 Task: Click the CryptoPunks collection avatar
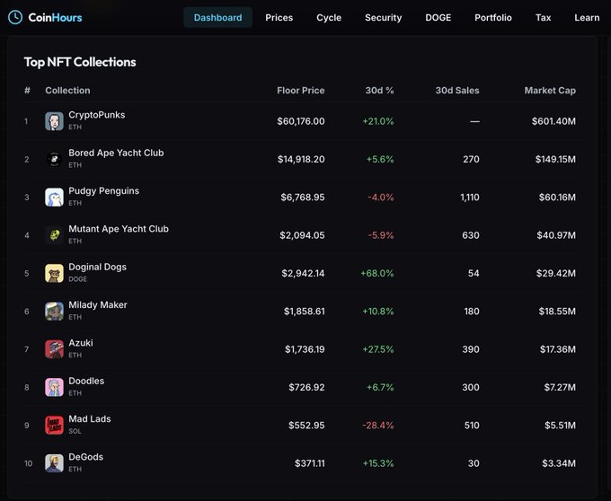pos(54,121)
